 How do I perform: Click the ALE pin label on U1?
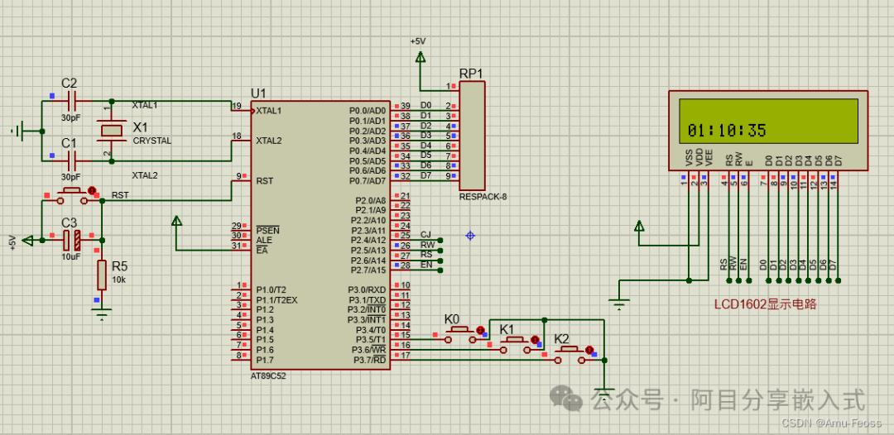(262, 241)
